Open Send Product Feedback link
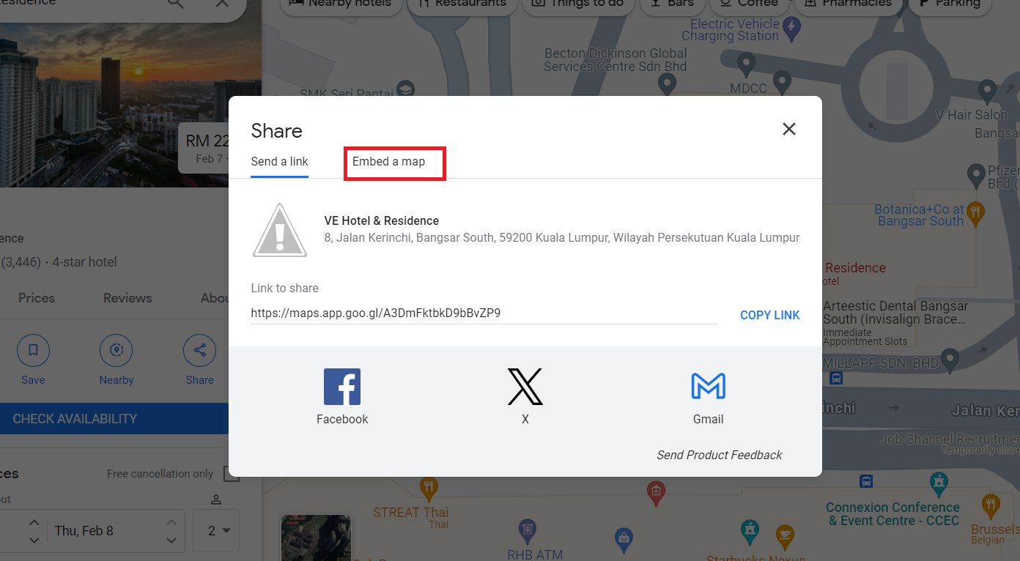The width and height of the screenshot is (1020, 561). coord(719,455)
